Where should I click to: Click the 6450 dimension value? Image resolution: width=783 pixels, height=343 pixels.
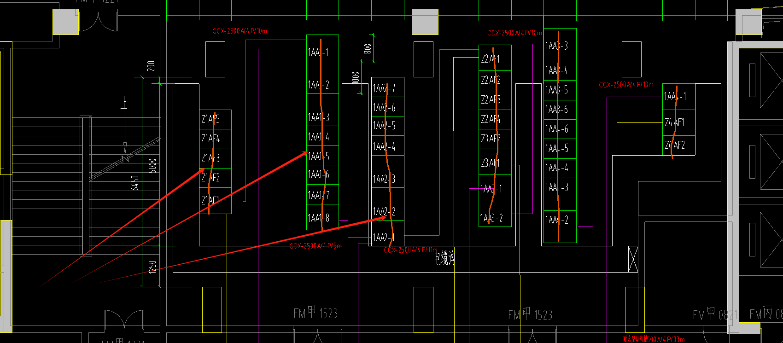coord(134,183)
